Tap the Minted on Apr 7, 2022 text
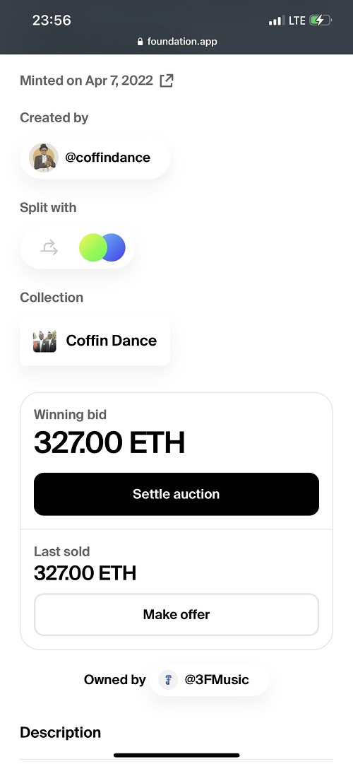Image resolution: width=353 pixels, height=764 pixels. 87,81
